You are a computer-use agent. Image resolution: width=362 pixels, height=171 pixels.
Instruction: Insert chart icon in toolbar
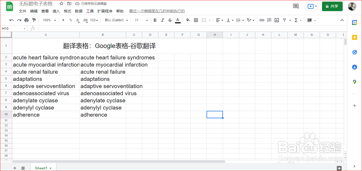click(277, 20)
